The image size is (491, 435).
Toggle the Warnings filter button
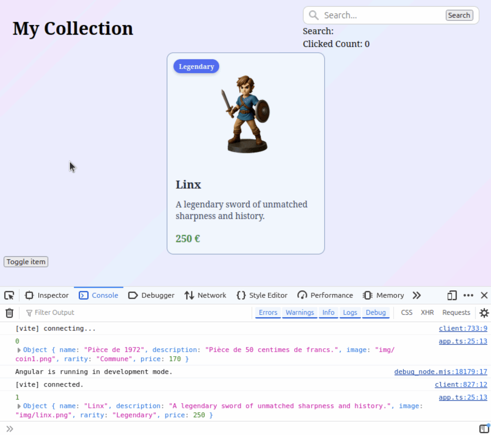(300, 312)
